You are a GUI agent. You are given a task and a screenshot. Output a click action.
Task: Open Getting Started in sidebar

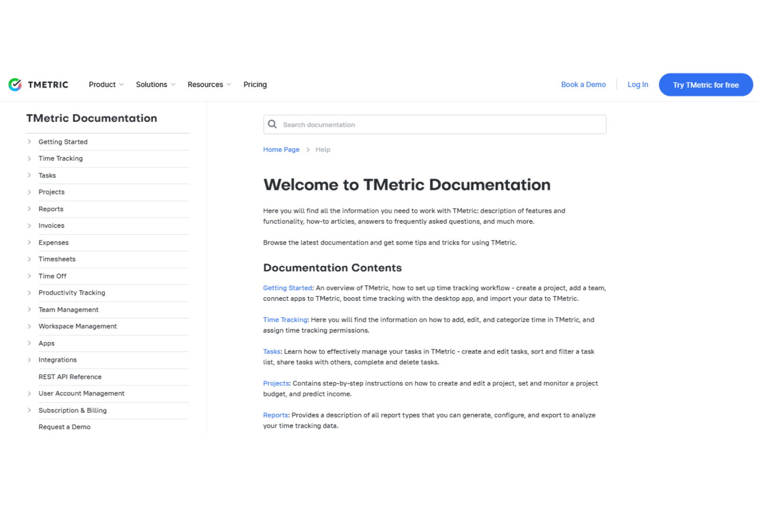tap(63, 142)
